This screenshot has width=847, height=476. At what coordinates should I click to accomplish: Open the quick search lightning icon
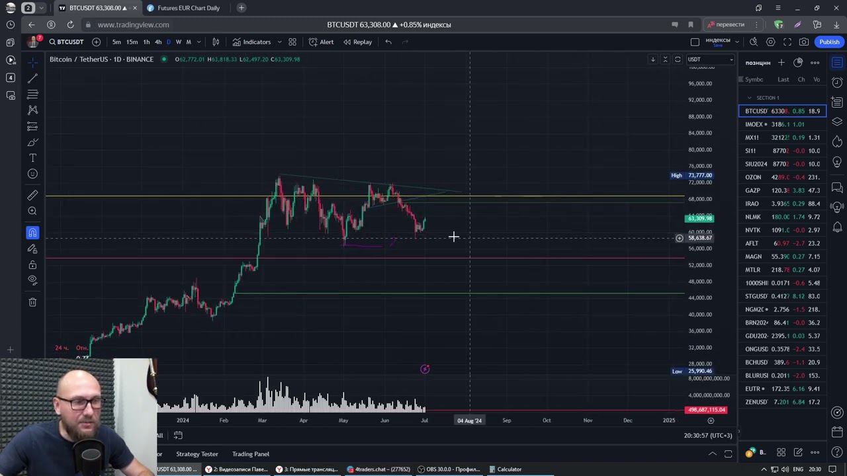(x=754, y=42)
